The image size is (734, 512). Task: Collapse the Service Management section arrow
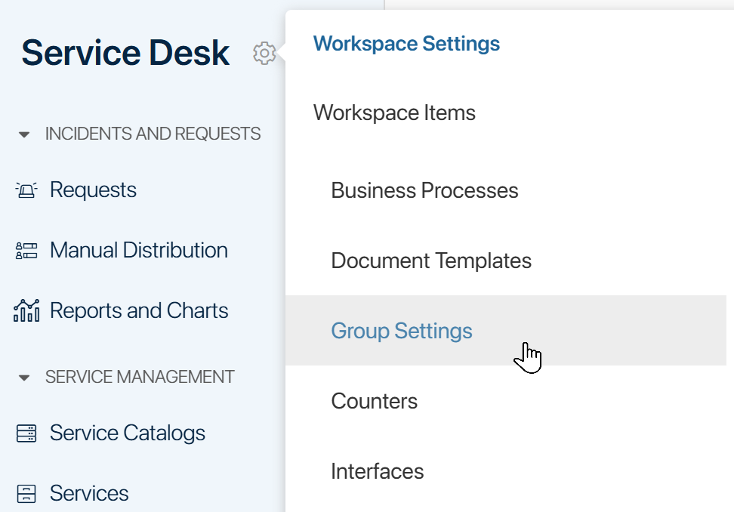coord(24,378)
